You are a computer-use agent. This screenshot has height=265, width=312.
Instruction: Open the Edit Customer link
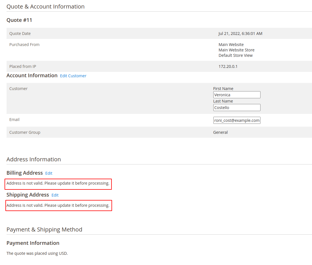click(x=73, y=76)
